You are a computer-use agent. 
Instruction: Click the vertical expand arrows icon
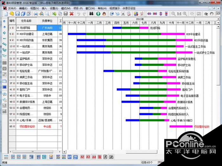(161, 14)
